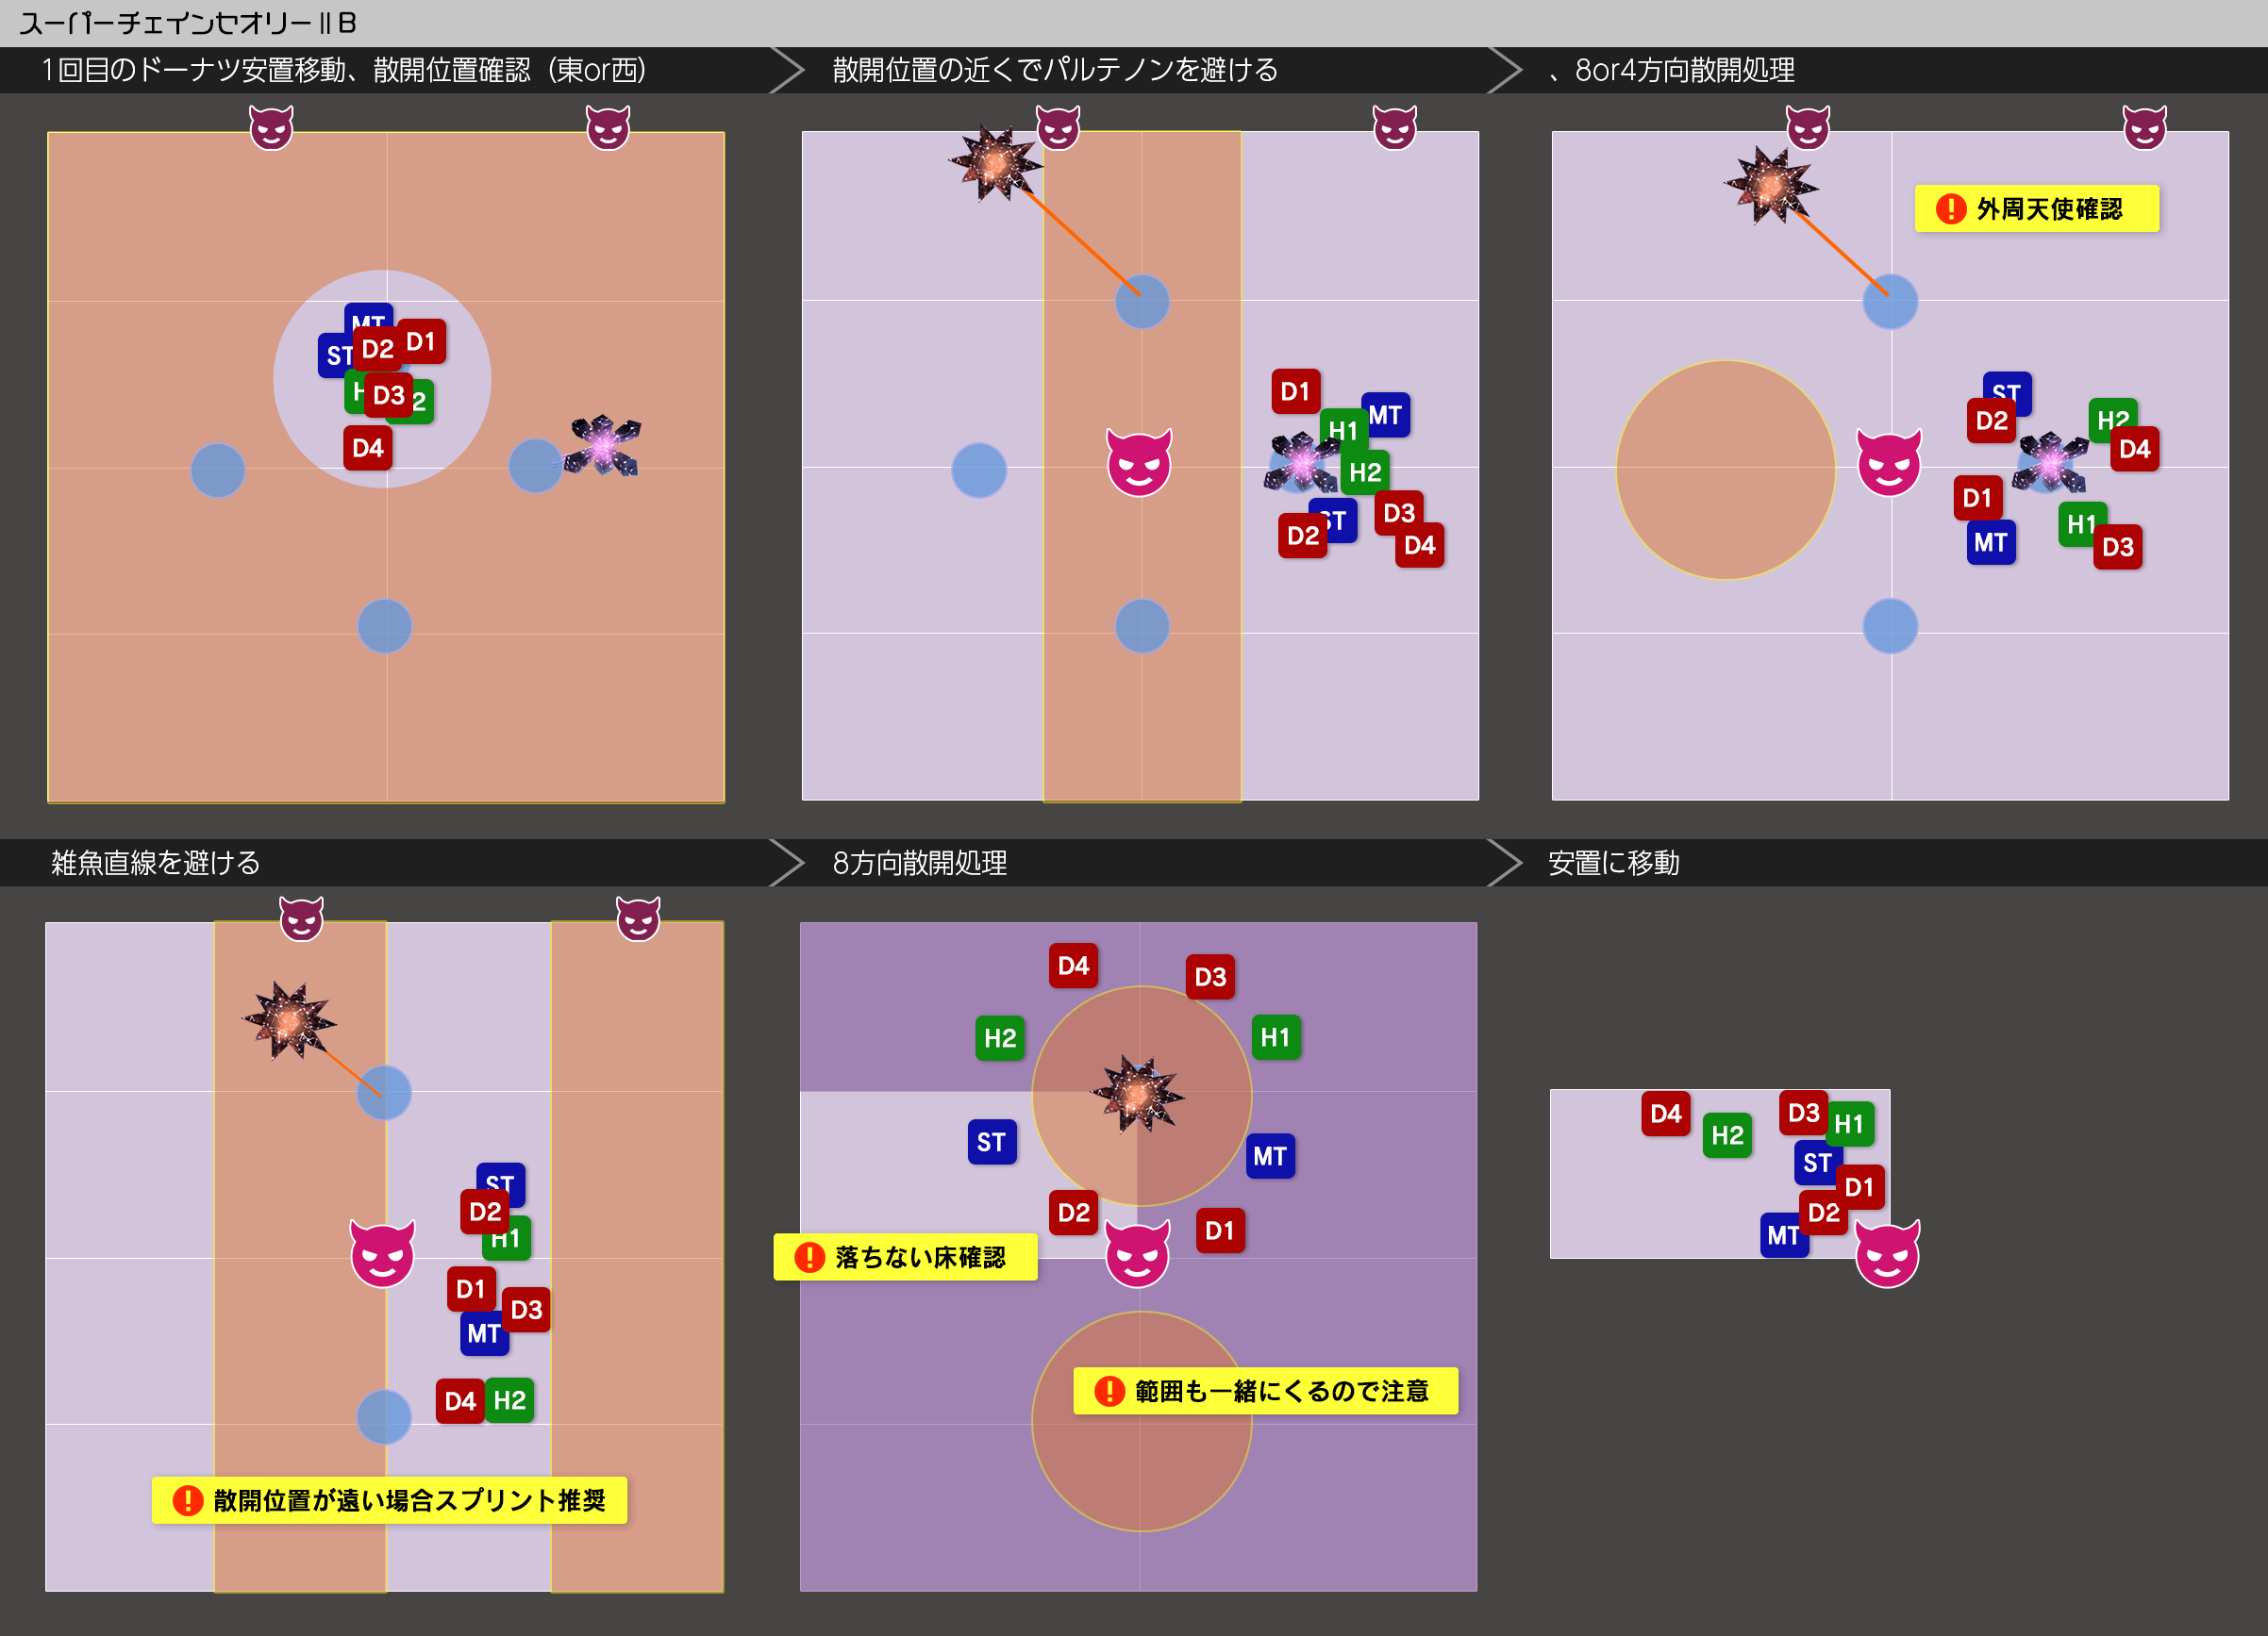Image resolution: width=2268 pixels, height=1636 pixels.
Task: Select the H2 marker in 8方向散開処理 panel
Action: point(999,1037)
